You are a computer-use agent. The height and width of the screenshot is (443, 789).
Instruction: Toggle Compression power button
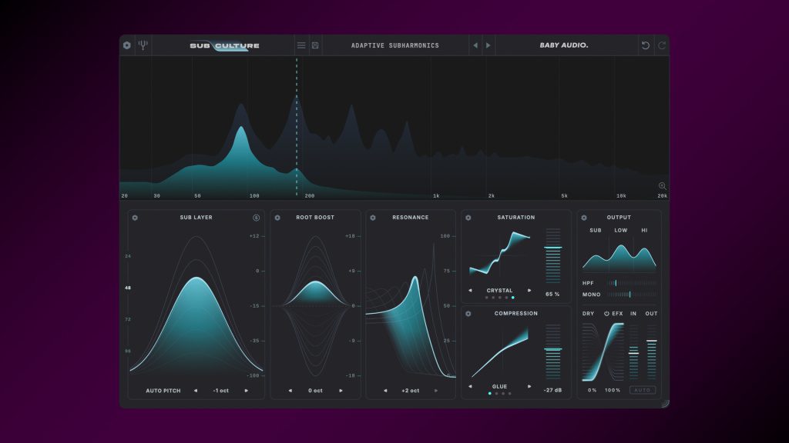point(468,314)
